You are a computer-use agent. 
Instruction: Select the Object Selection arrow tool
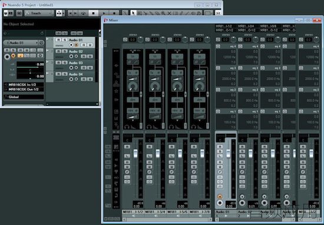(133, 13)
